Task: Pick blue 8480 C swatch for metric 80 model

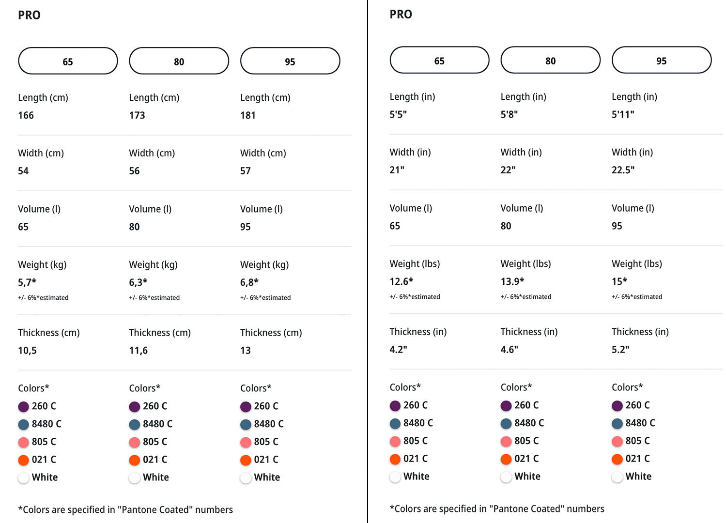Action: [135, 424]
